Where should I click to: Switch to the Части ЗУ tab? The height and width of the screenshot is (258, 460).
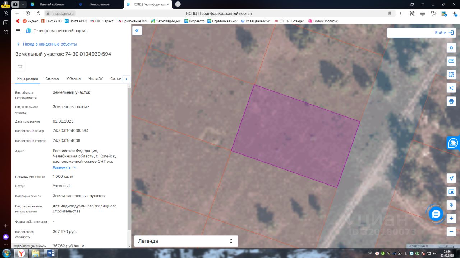(96, 79)
